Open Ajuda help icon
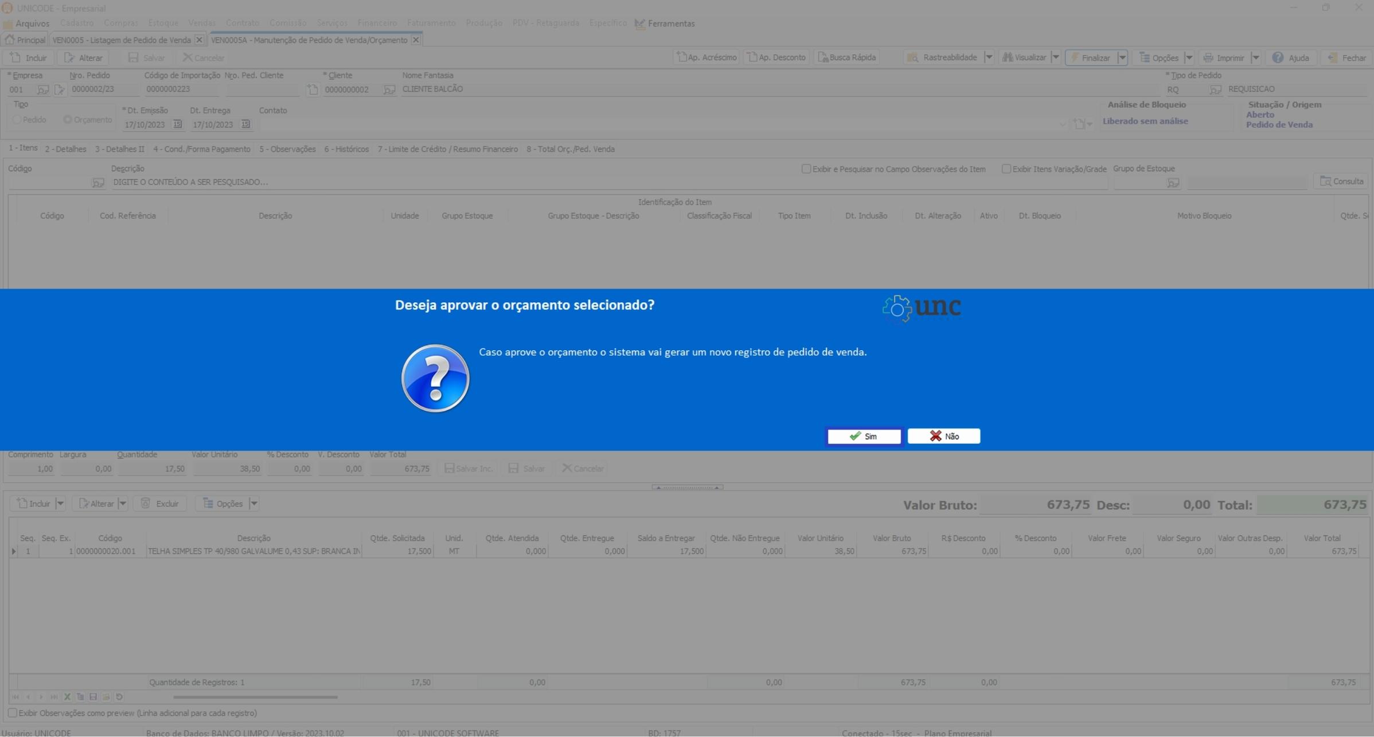 point(1278,57)
